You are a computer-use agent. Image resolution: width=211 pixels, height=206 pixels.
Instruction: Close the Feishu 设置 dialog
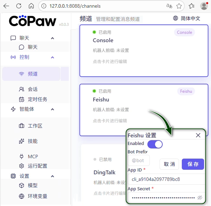tap(198, 135)
